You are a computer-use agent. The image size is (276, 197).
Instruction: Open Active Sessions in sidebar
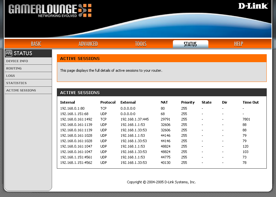click(28, 90)
